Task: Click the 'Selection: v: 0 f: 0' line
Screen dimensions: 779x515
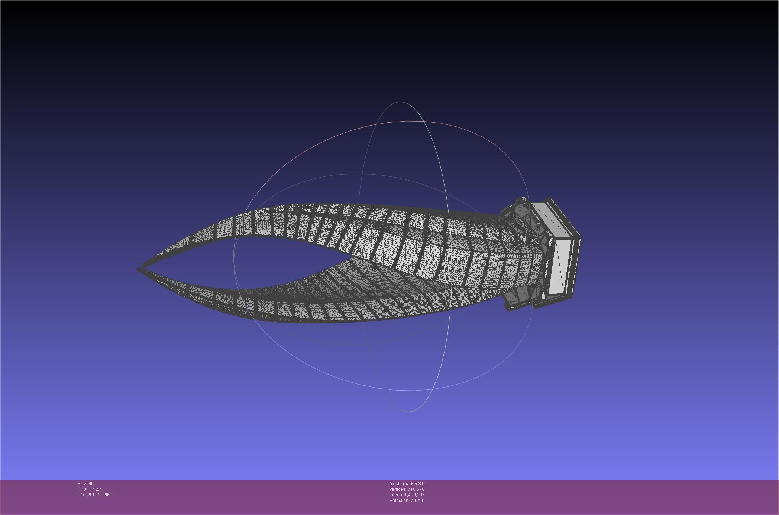Action: point(407,501)
